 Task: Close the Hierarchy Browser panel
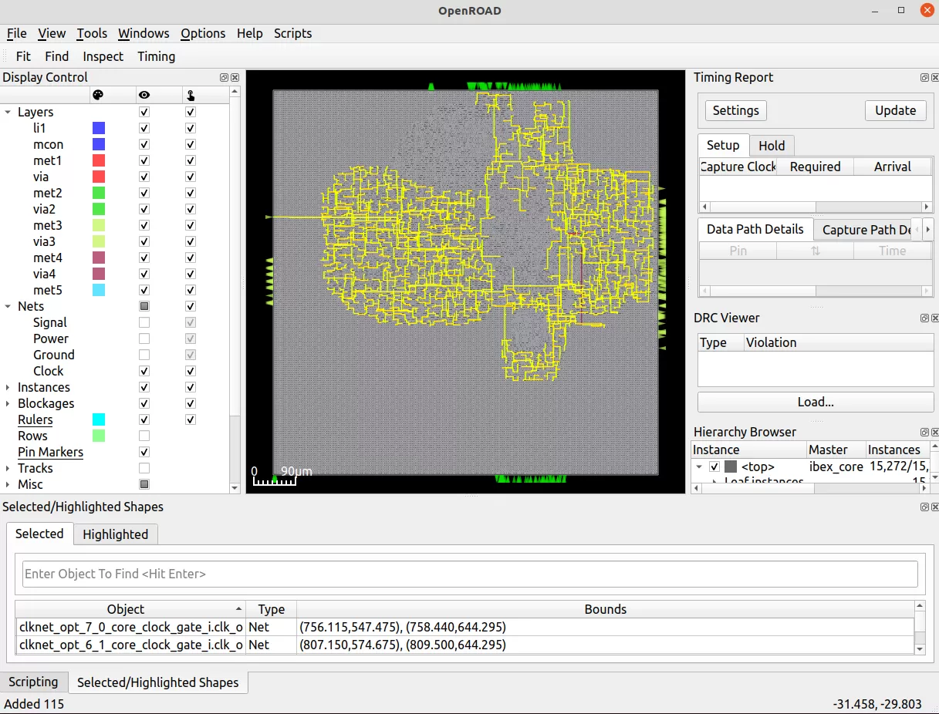[x=934, y=432]
